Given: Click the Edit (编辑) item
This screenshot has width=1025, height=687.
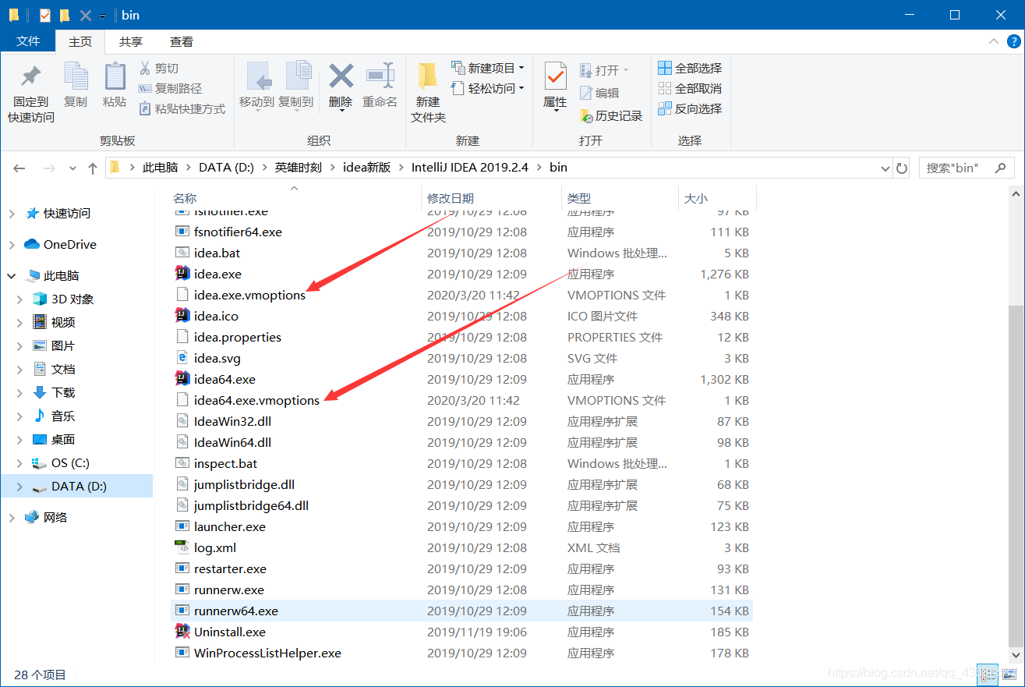Looking at the screenshot, I should [x=599, y=93].
